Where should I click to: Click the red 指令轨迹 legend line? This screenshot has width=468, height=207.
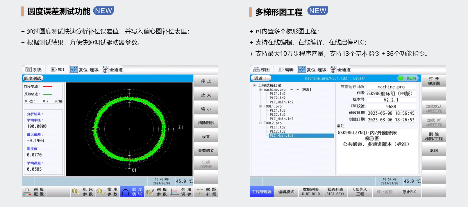coord(47,87)
